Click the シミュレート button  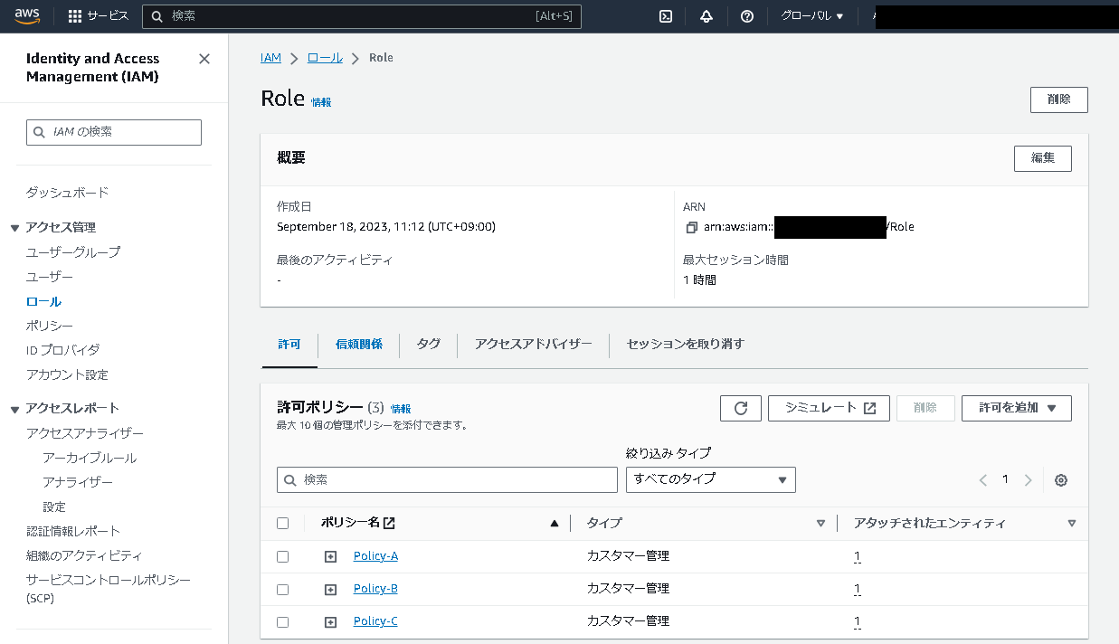(x=830, y=408)
